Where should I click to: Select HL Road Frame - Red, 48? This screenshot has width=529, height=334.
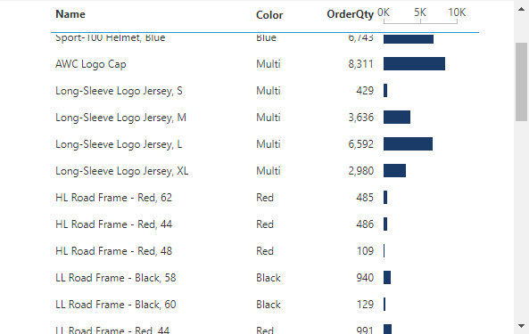(113, 251)
